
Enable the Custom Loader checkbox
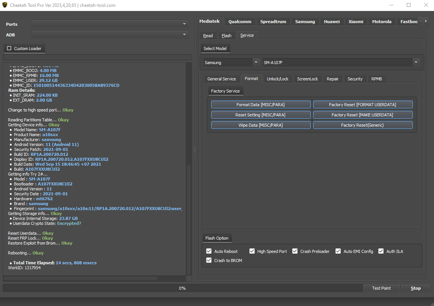[9, 48]
